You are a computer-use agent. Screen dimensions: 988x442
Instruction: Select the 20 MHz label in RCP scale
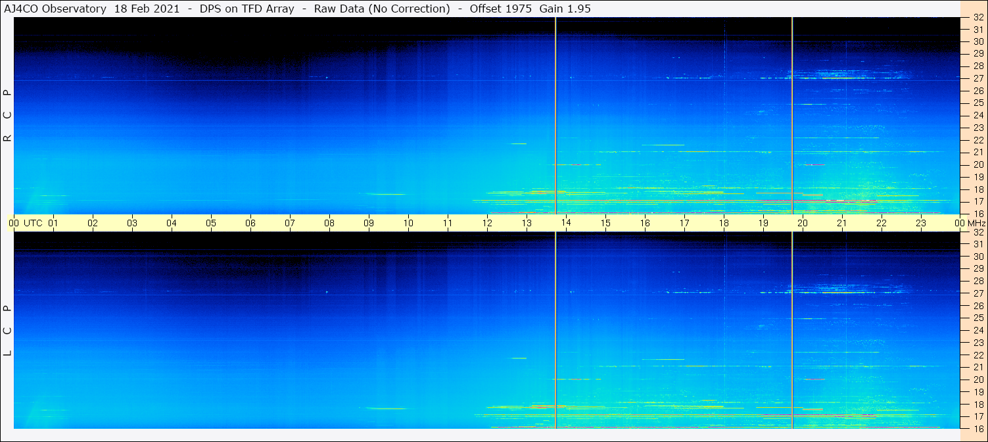[x=977, y=164]
